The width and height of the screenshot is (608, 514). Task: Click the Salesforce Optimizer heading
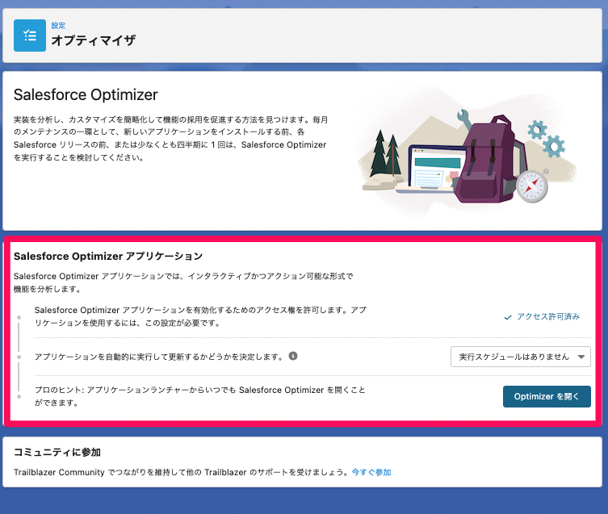pyautogui.click(x=86, y=95)
